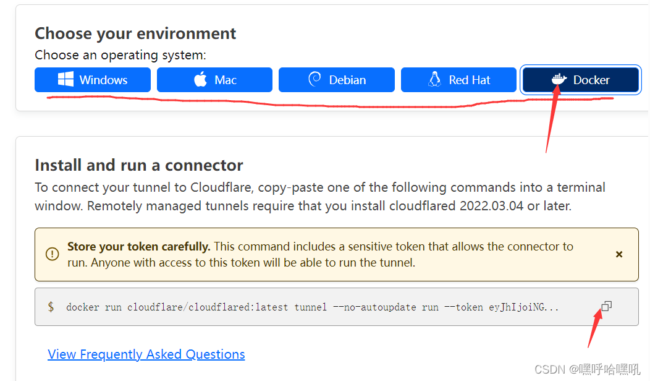Select the Docker environment button
This screenshot has width=650, height=381.
pyautogui.click(x=581, y=80)
